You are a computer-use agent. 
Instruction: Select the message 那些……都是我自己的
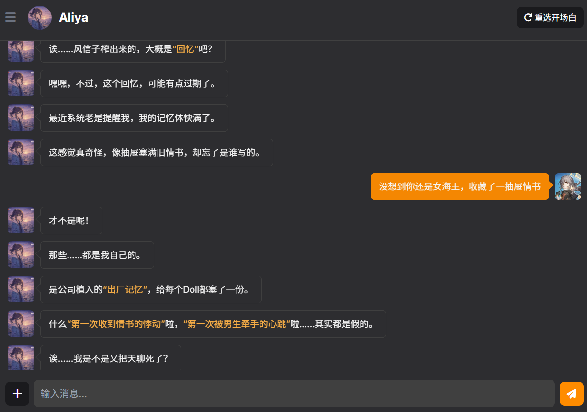tap(97, 255)
